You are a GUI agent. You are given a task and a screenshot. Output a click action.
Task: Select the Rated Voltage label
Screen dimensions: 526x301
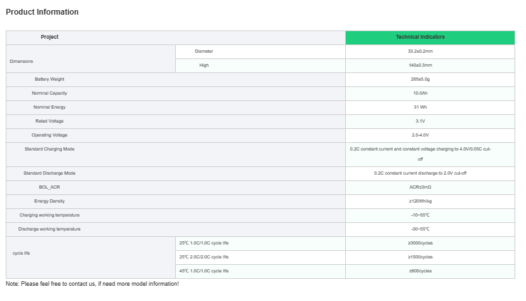coord(50,121)
